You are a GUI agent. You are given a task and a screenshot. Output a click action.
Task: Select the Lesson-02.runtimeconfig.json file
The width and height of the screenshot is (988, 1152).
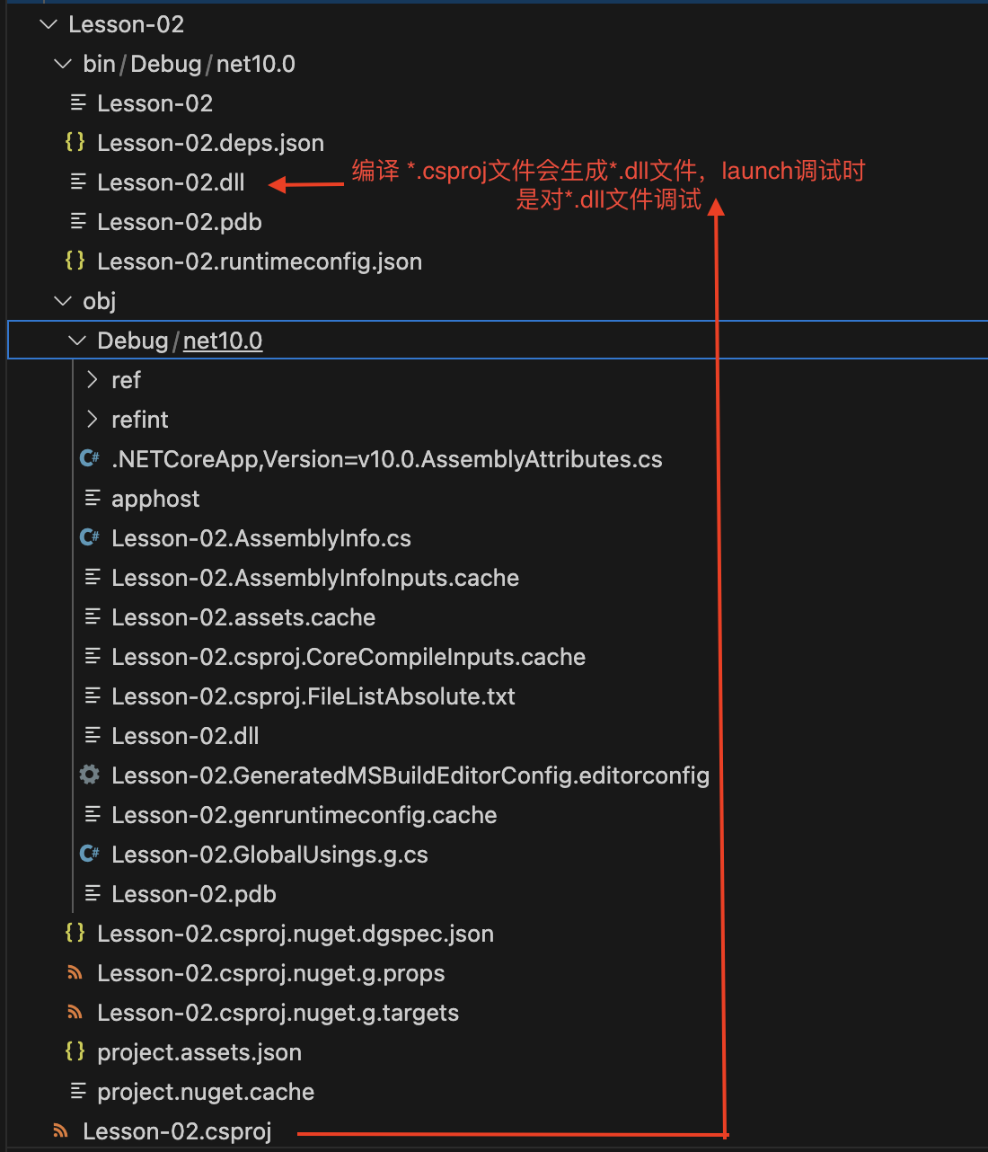point(259,261)
